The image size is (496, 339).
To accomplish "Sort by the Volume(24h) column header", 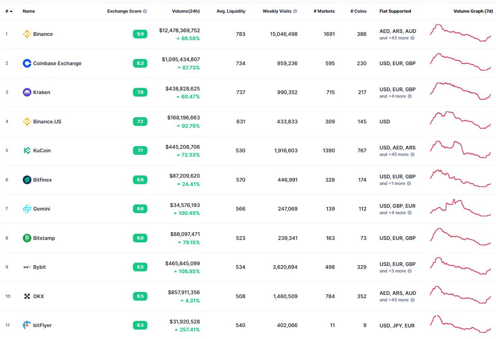I will pos(186,11).
